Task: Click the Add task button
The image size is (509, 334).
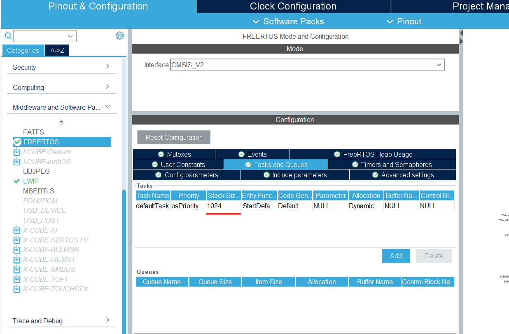Action: click(x=396, y=256)
